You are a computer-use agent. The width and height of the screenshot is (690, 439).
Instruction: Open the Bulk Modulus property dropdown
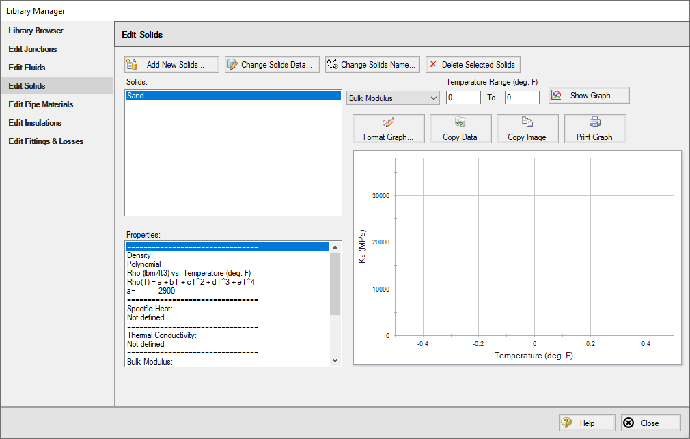tap(393, 98)
